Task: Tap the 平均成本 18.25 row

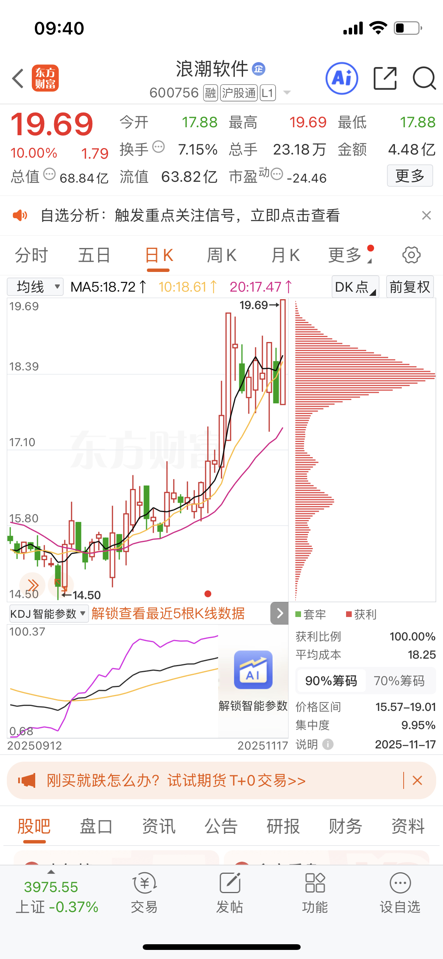Action: click(x=365, y=654)
